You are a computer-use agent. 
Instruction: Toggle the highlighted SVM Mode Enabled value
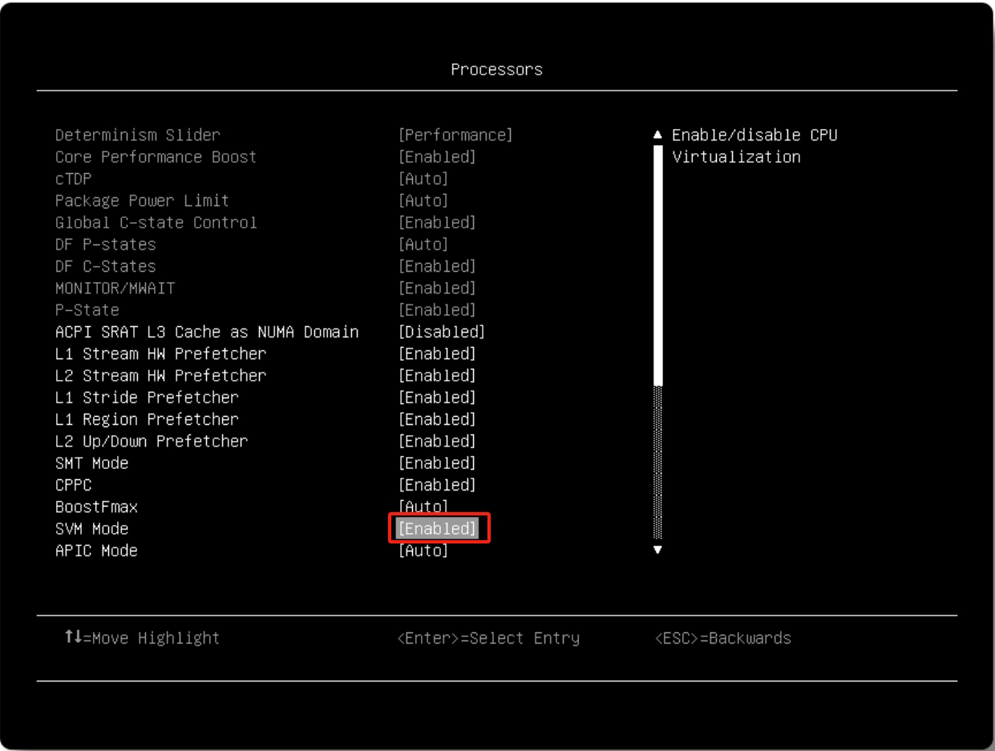pos(438,529)
